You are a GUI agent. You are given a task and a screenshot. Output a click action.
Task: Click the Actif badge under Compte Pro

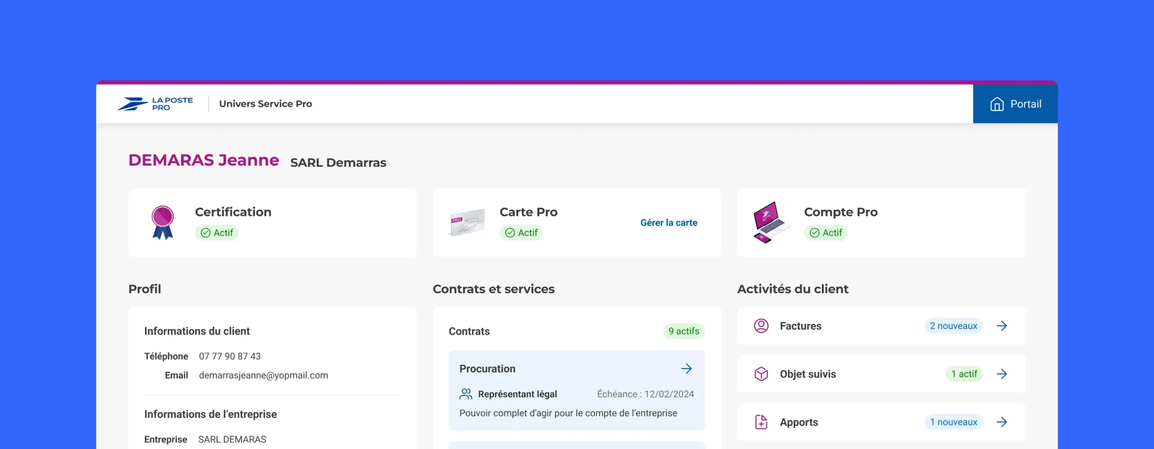tap(826, 233)
